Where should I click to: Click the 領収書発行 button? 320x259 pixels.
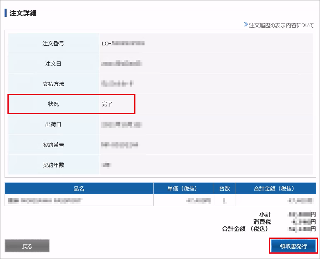[293, 246]
